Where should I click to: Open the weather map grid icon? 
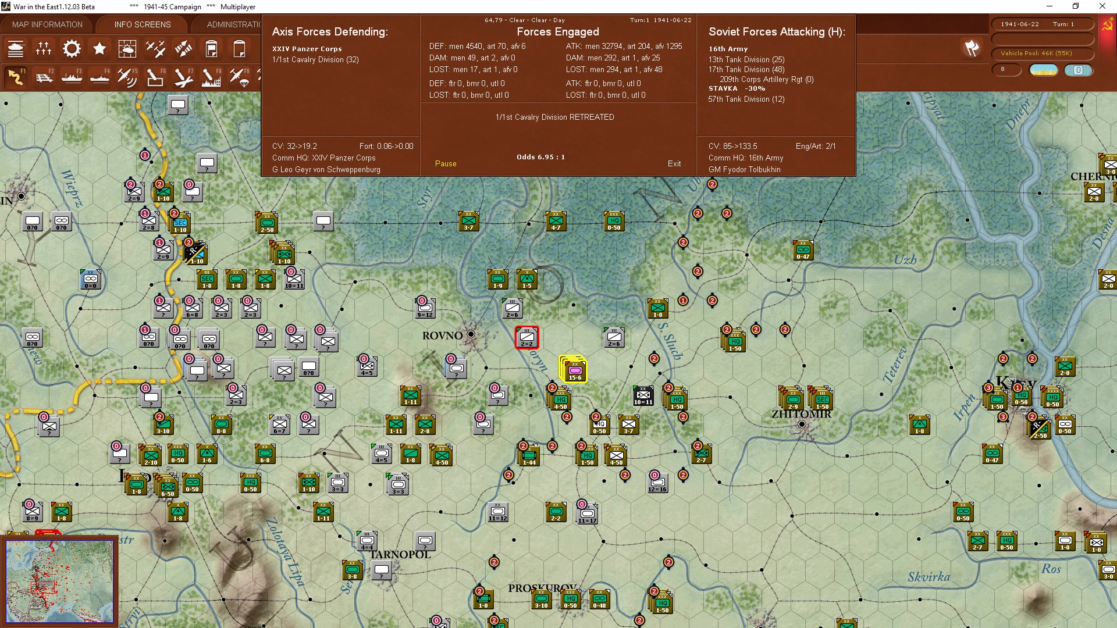pyautogui.click(x=127, y=49)
